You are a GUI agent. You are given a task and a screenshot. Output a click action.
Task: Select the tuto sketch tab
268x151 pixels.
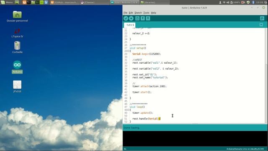coord(130,25)
